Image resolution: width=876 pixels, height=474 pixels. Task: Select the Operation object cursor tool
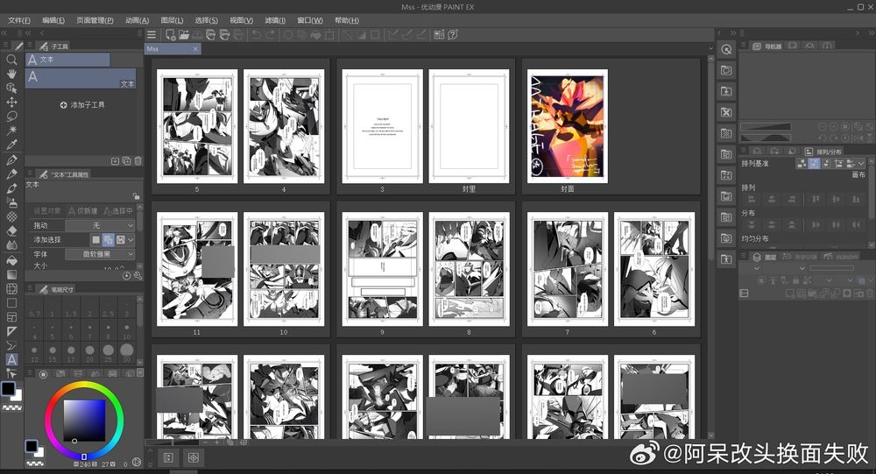click(x=11, y=88)
